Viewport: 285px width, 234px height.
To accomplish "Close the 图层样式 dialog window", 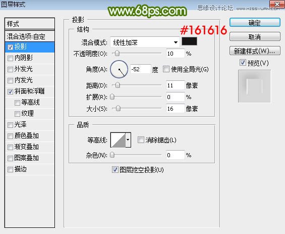I will [277, 4].
